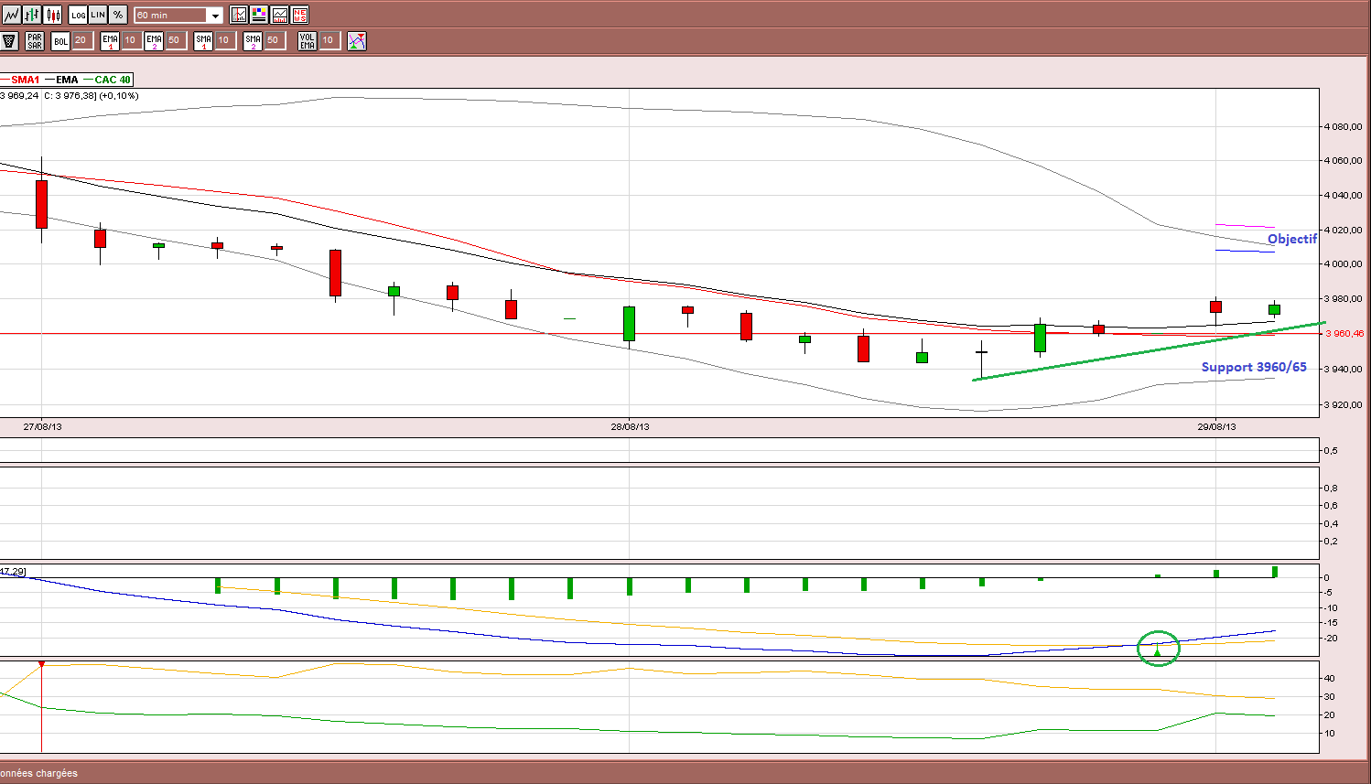The width and height of the screenshot is (1371, 784).
Task: Open the color palette settings icon
Action: (x=259, y=15)
